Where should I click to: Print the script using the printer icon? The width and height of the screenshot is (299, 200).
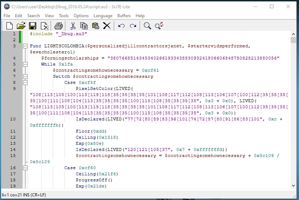58,26
